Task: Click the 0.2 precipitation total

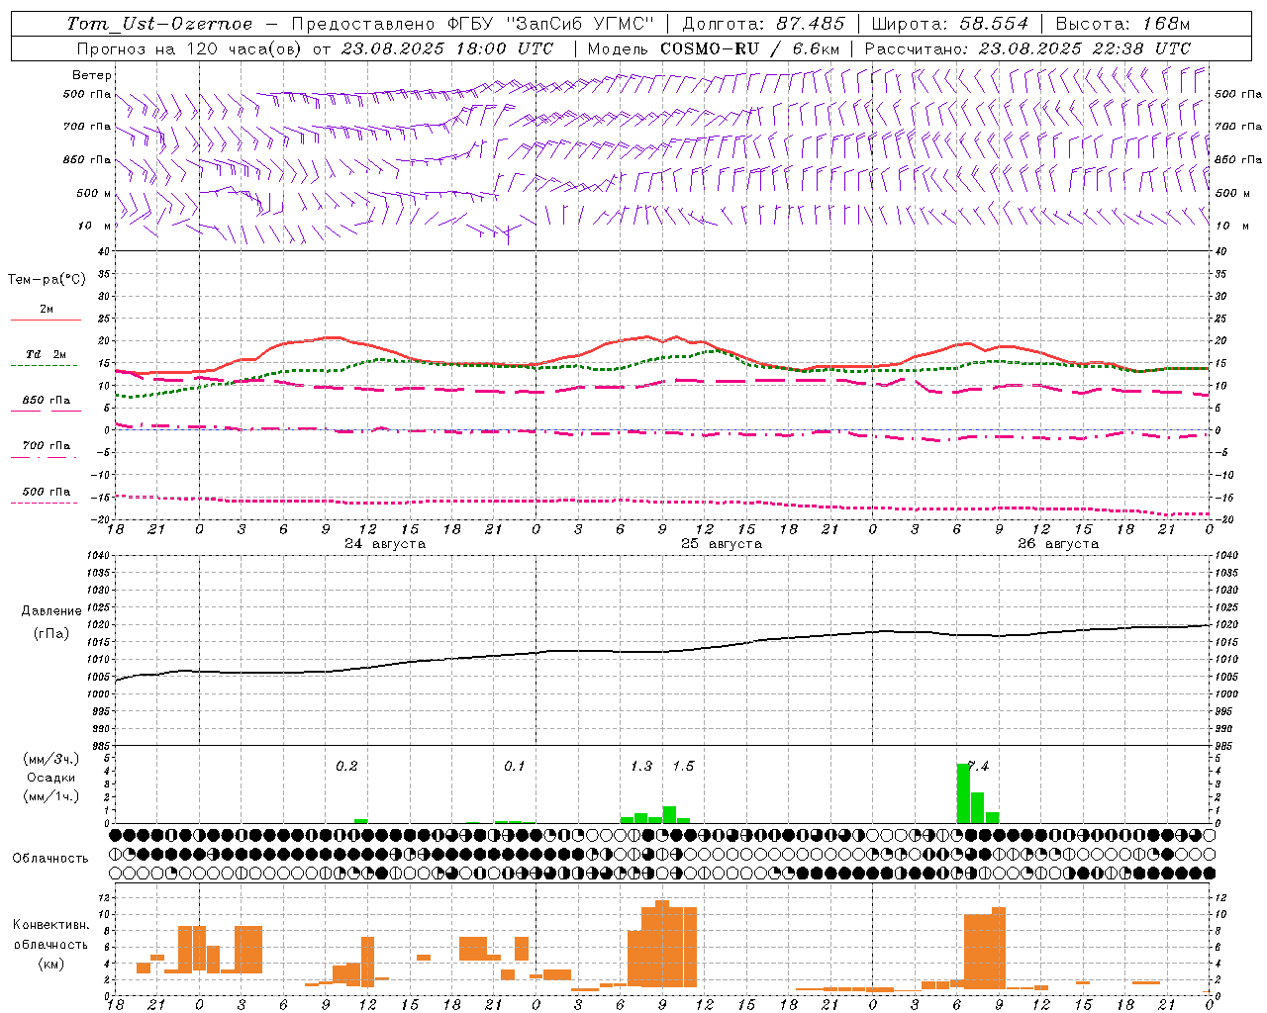Action: [x=346, y=766]
